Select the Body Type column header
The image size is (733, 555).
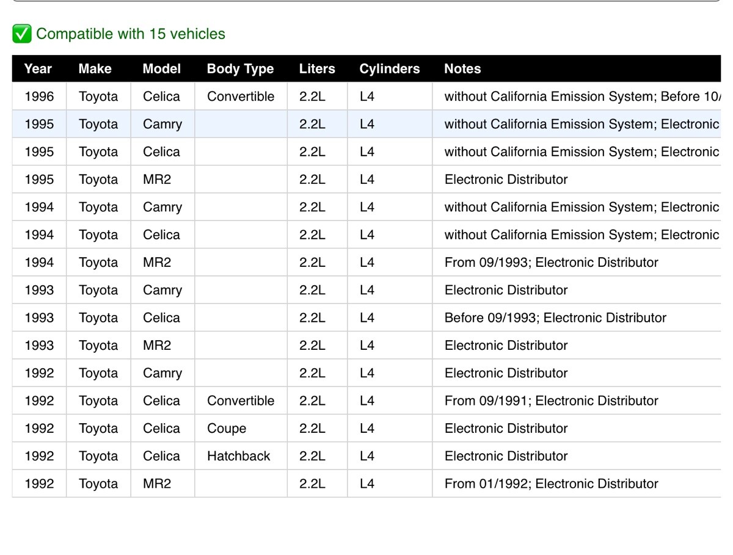coord(240,69)
